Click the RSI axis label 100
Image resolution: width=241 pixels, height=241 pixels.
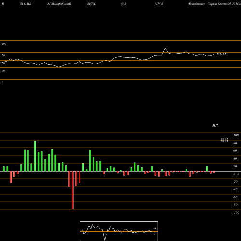click(x=4, y=44)
